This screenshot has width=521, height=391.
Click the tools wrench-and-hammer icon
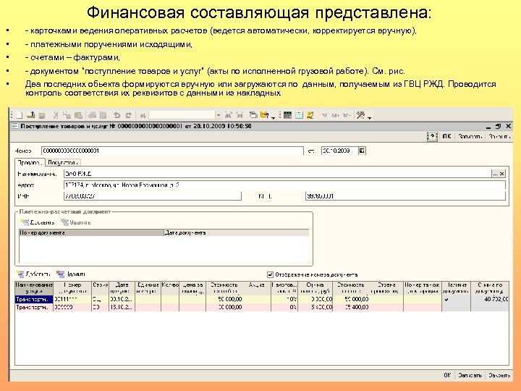[x=360, y=115]
